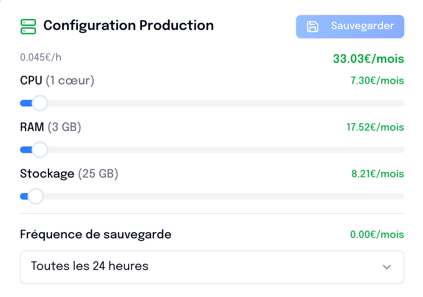This screenshot has height=297, width=423.
Task: Click the Stockage slider handle
Action: (36, 196)
